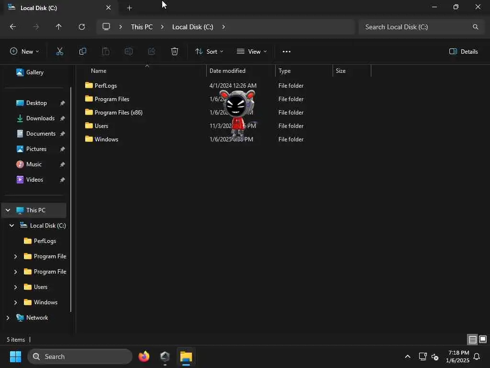This screenshot has width=490, height=368.
Task: Expand the Users tree node in sidebar
Action: click(x=15, y=287)
